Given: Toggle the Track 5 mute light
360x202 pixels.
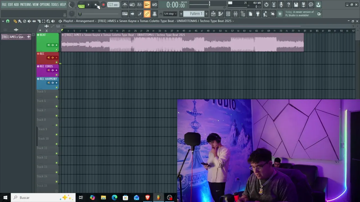Looking at the screenshot, I should coord(57,97).
